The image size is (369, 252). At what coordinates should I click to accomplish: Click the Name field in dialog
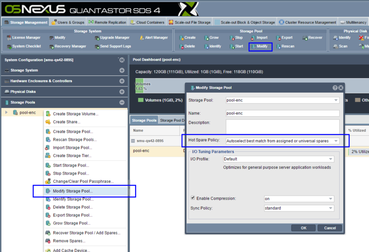pos(282,113)
